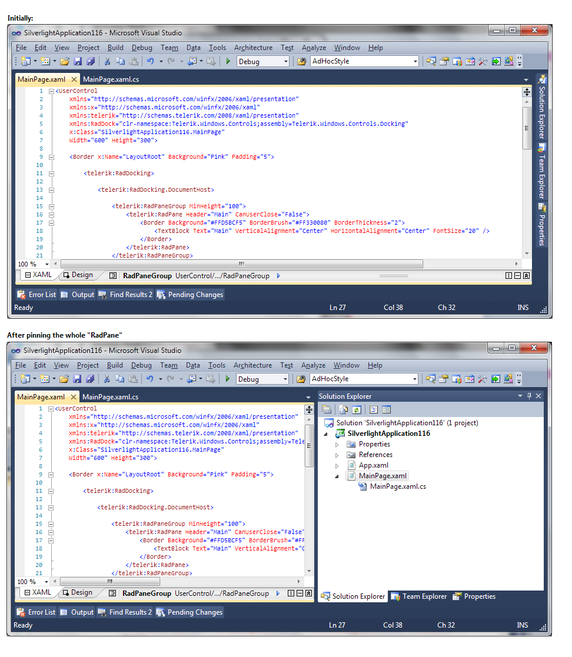Open Tools menu in 'After pinning' window
Viewport: 572px width, 657px height.
pos(217,365)
